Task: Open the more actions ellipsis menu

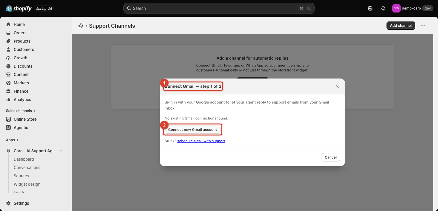Action: tap(423, 26)
